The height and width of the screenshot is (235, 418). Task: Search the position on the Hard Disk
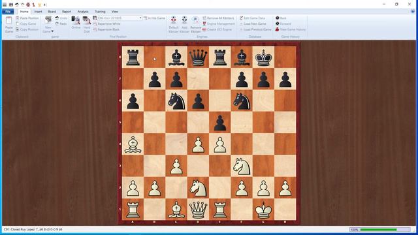pyautogui.click(x=87, y=25)
